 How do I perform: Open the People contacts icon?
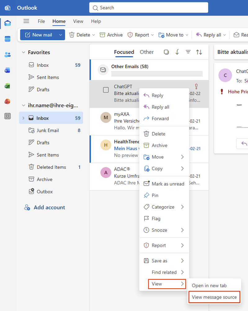point(7,55)
